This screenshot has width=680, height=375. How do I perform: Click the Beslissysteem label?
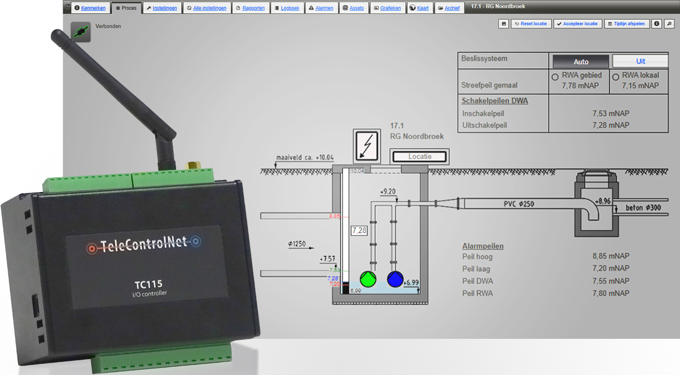pos(484,59)
